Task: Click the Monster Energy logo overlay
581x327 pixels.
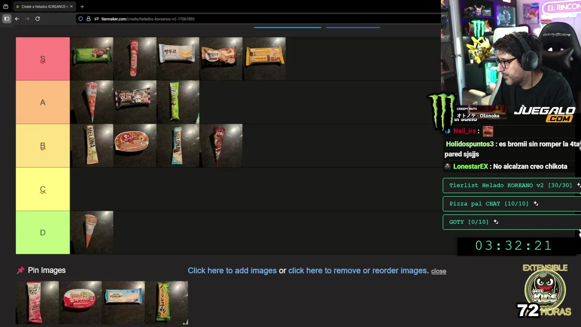Action: [442, 111]
